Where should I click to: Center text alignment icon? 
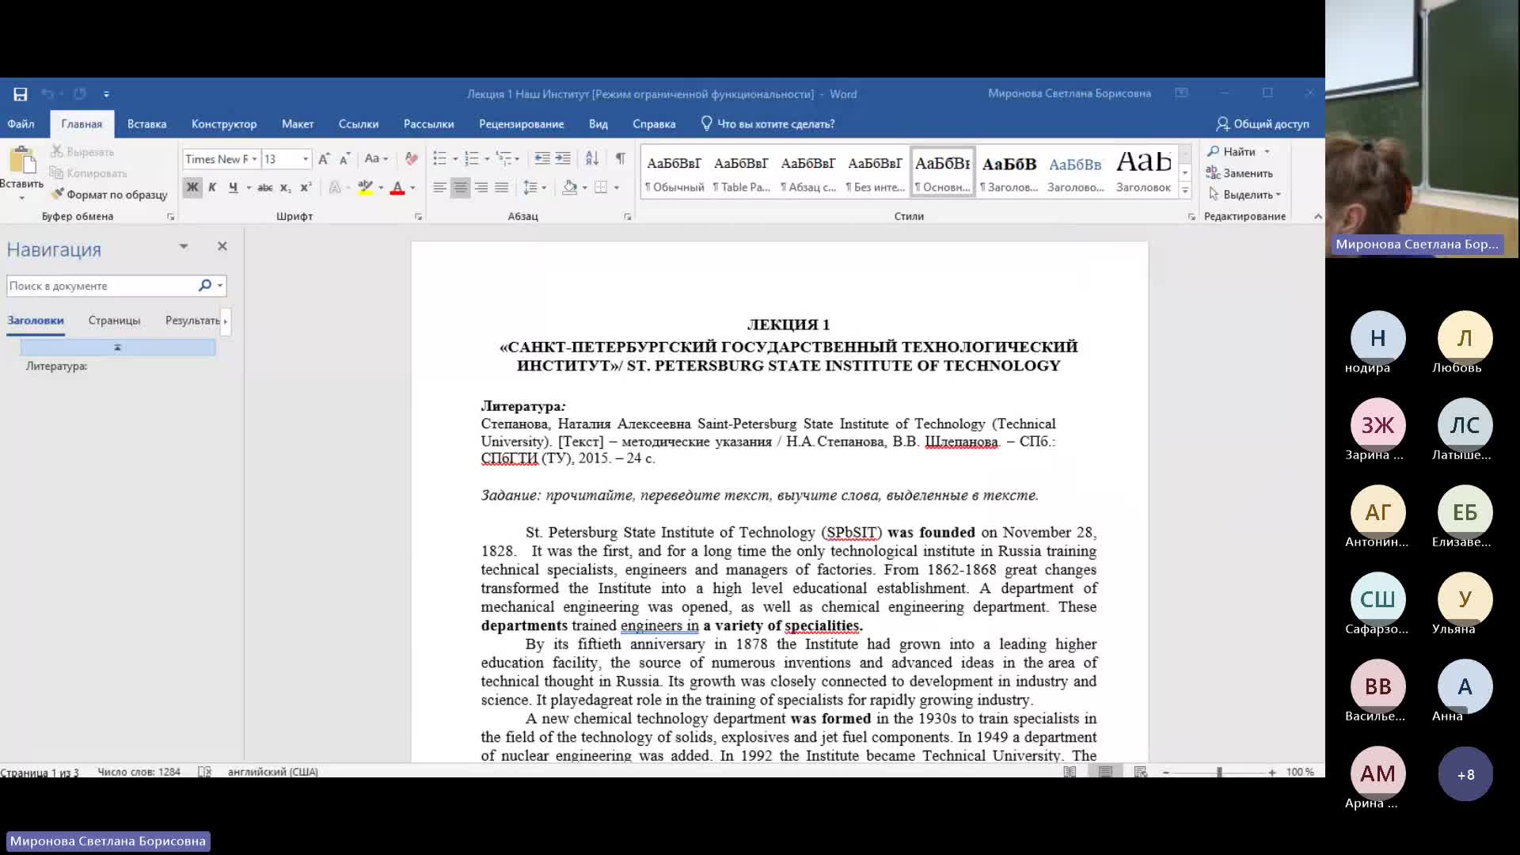click(461, 188)
